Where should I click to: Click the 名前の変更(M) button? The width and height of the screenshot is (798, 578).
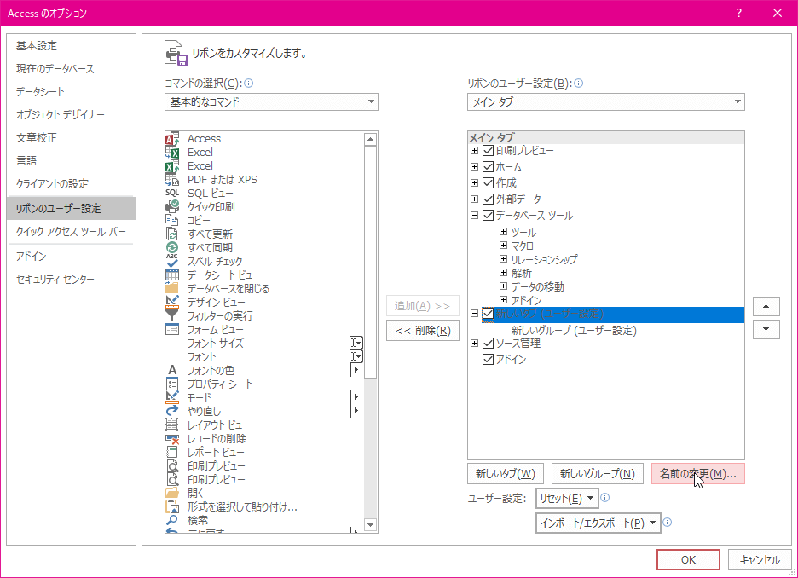click(697, 474)
